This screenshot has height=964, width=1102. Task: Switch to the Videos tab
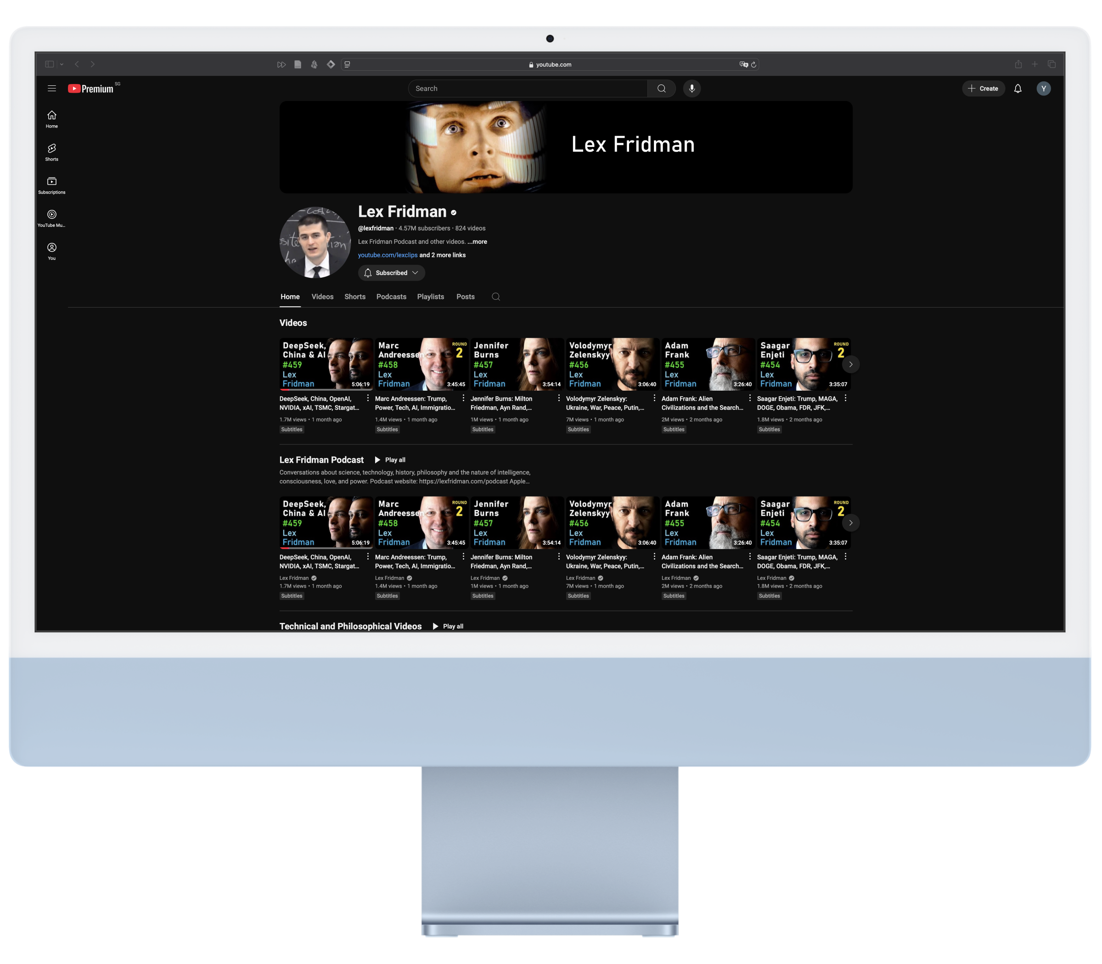[322, 297]
